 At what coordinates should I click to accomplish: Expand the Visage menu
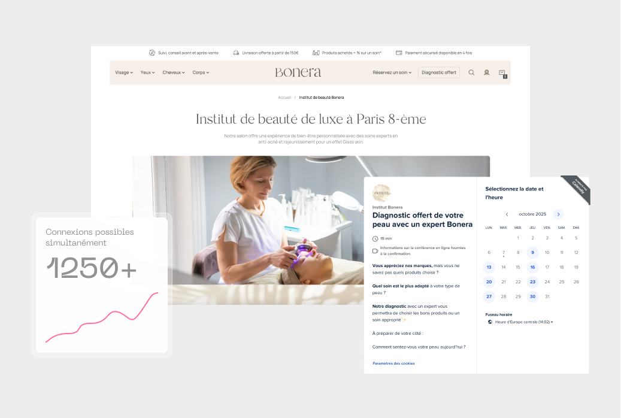click(124, 72)
